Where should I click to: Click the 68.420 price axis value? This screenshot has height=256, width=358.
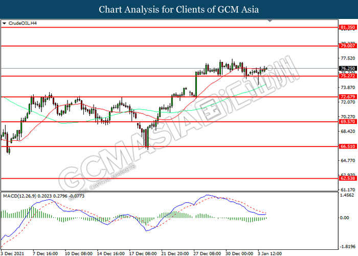pos(348,131)
